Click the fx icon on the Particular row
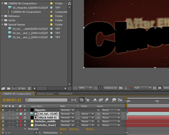 3,129
